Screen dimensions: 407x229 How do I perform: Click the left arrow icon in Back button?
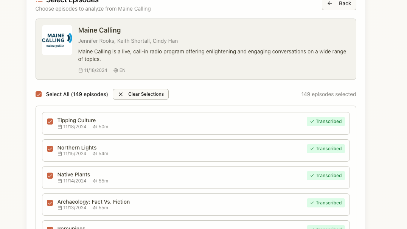pyautogui.click(x=330, y=3)
